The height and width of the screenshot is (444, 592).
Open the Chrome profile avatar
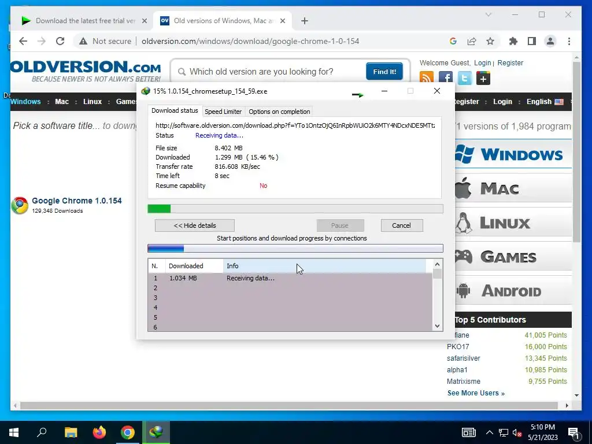coord(550,41)
